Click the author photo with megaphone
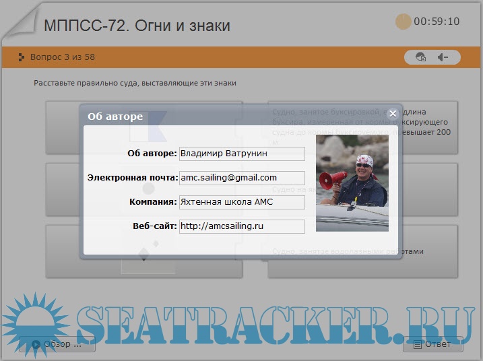Image resolution: width=483 pixels, height=361 pixels. click(352, 183)
